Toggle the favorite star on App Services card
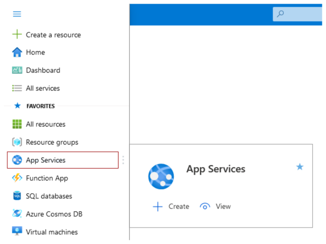Viewport: 326px width, 244px height. tap(300, 167)
